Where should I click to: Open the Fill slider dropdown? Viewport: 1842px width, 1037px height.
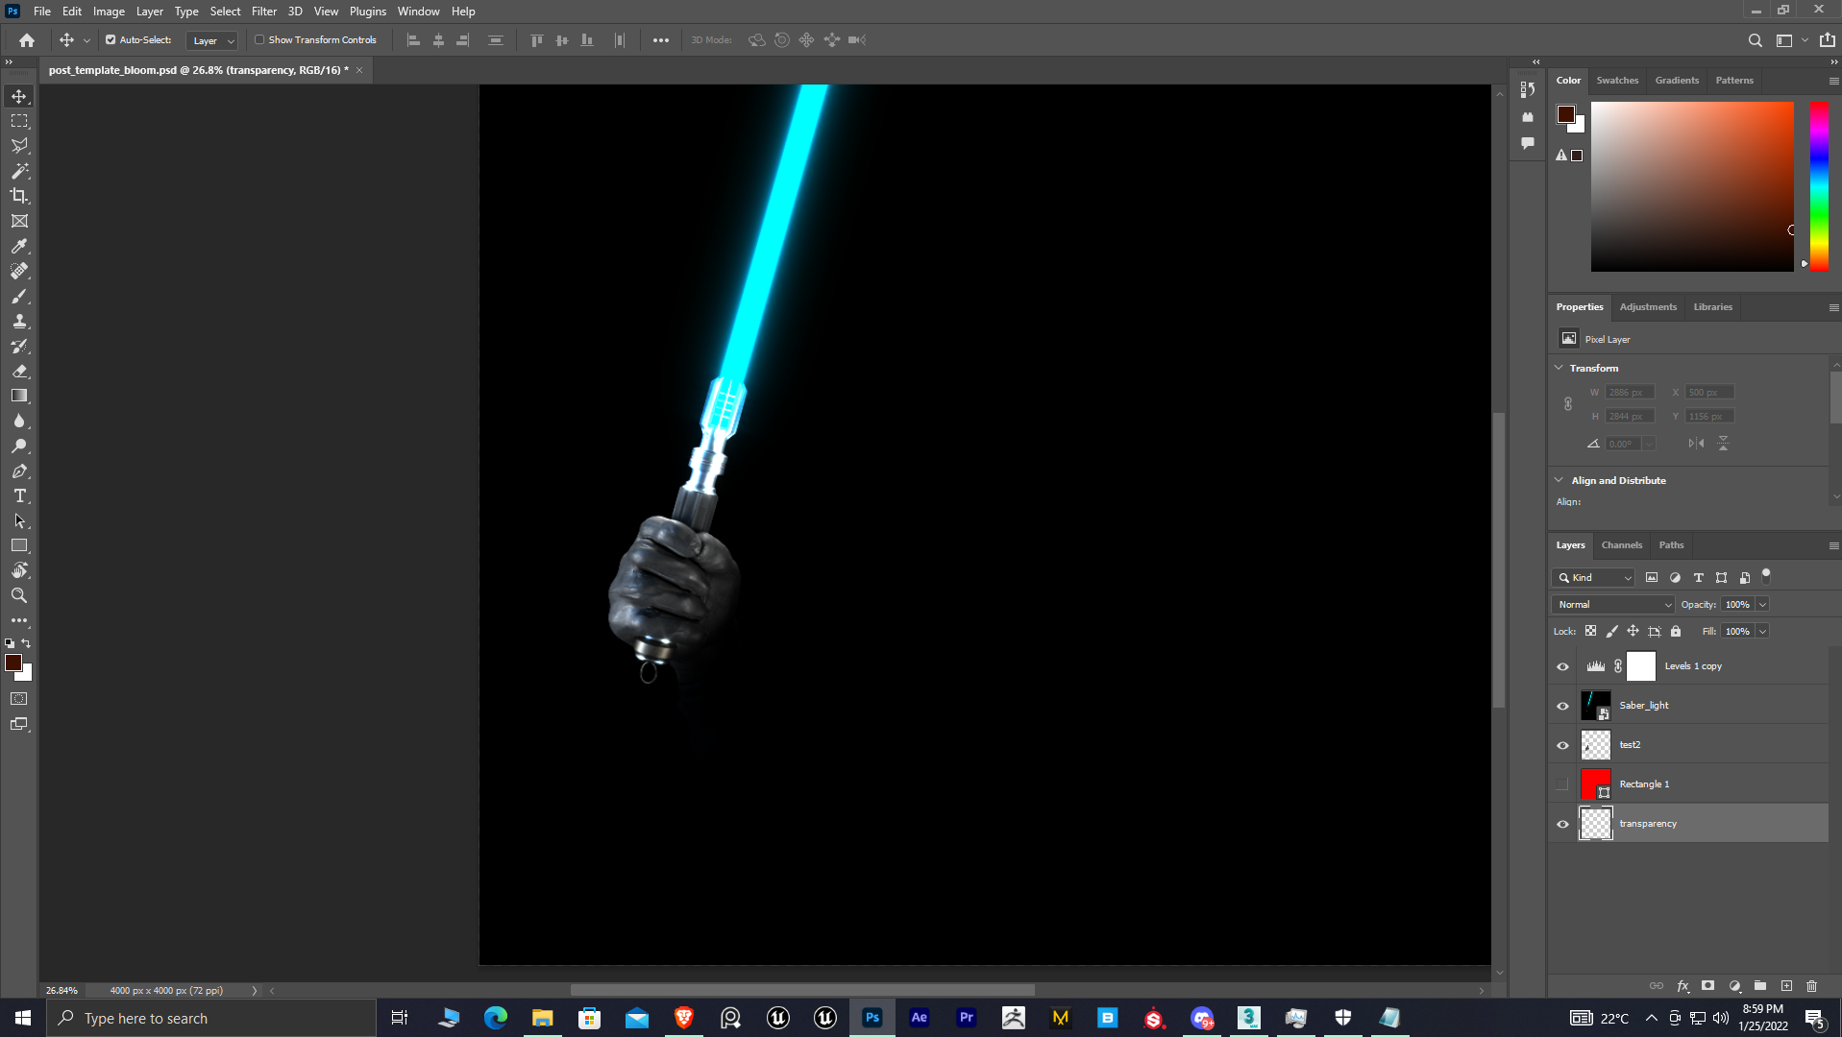(1762, 632)
